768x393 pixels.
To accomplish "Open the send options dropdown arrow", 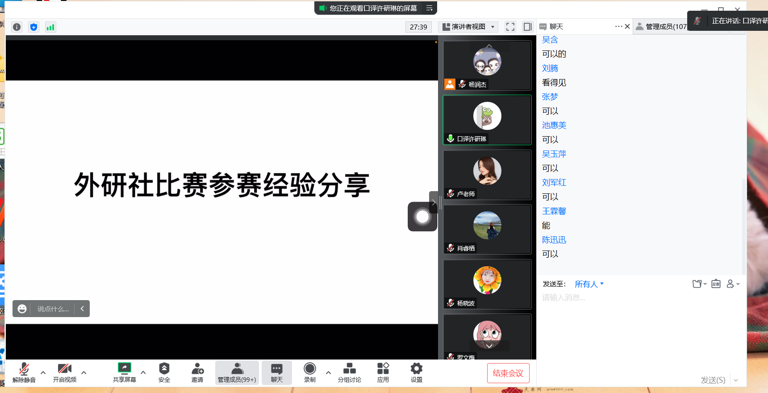I will coord(736,380).
